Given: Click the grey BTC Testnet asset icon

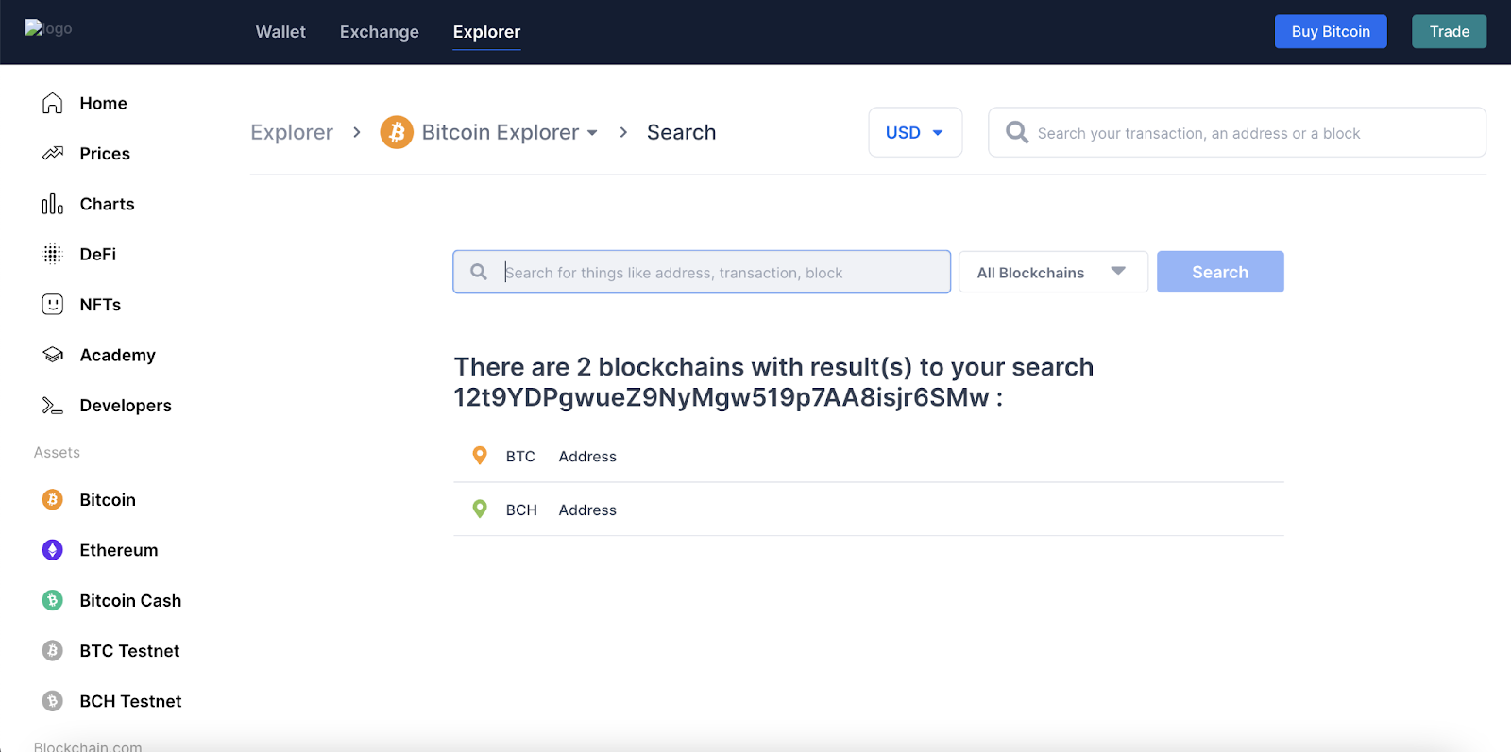Looking at the screenshot, I should [x=53, y=650].
